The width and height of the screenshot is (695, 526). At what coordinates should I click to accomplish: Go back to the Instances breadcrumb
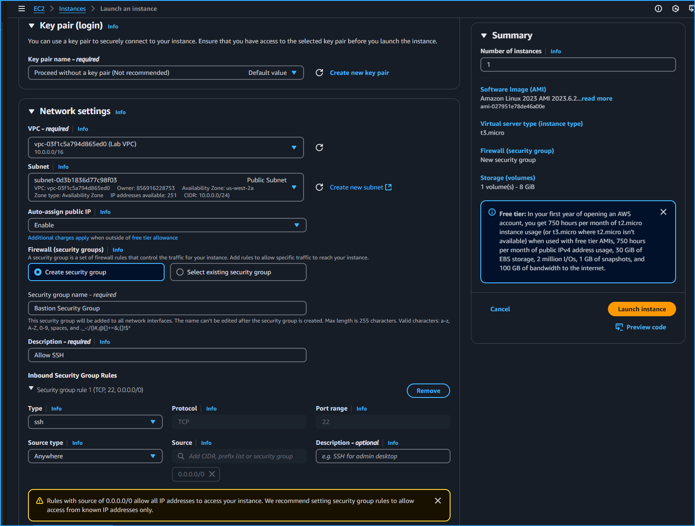tap(72, 8)
